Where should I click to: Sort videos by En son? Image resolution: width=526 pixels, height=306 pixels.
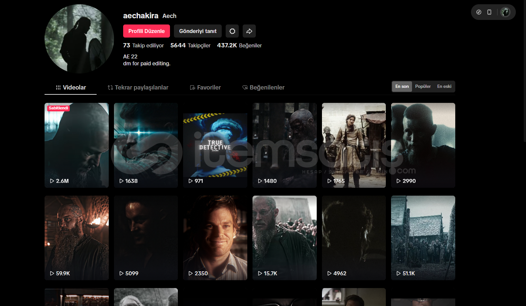point(402,87)
